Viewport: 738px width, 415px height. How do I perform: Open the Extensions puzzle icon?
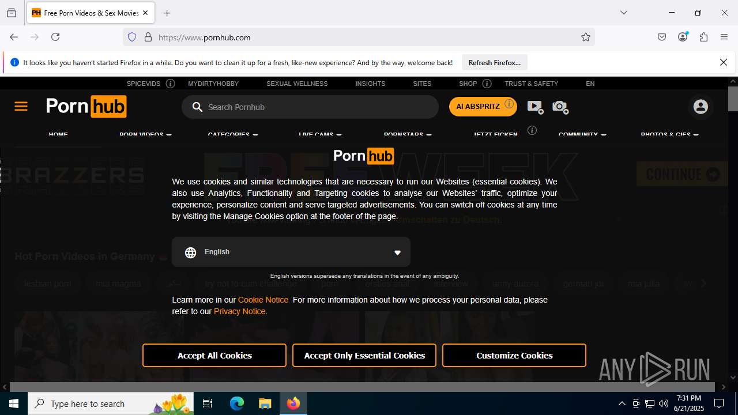(703, 37)
